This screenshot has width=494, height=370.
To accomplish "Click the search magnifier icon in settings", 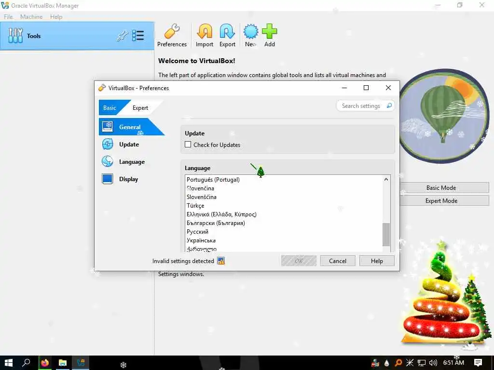I will point(389,106).
